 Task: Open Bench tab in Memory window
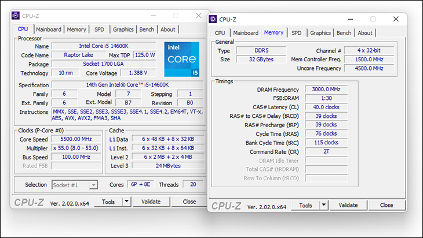click(x=344, y=33)
